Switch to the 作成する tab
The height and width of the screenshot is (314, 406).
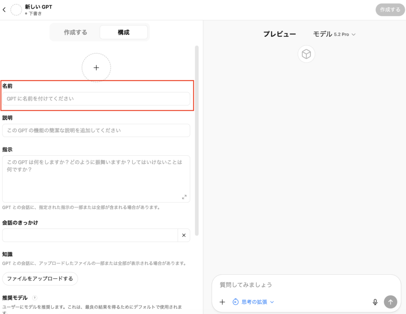pos(75,33)
